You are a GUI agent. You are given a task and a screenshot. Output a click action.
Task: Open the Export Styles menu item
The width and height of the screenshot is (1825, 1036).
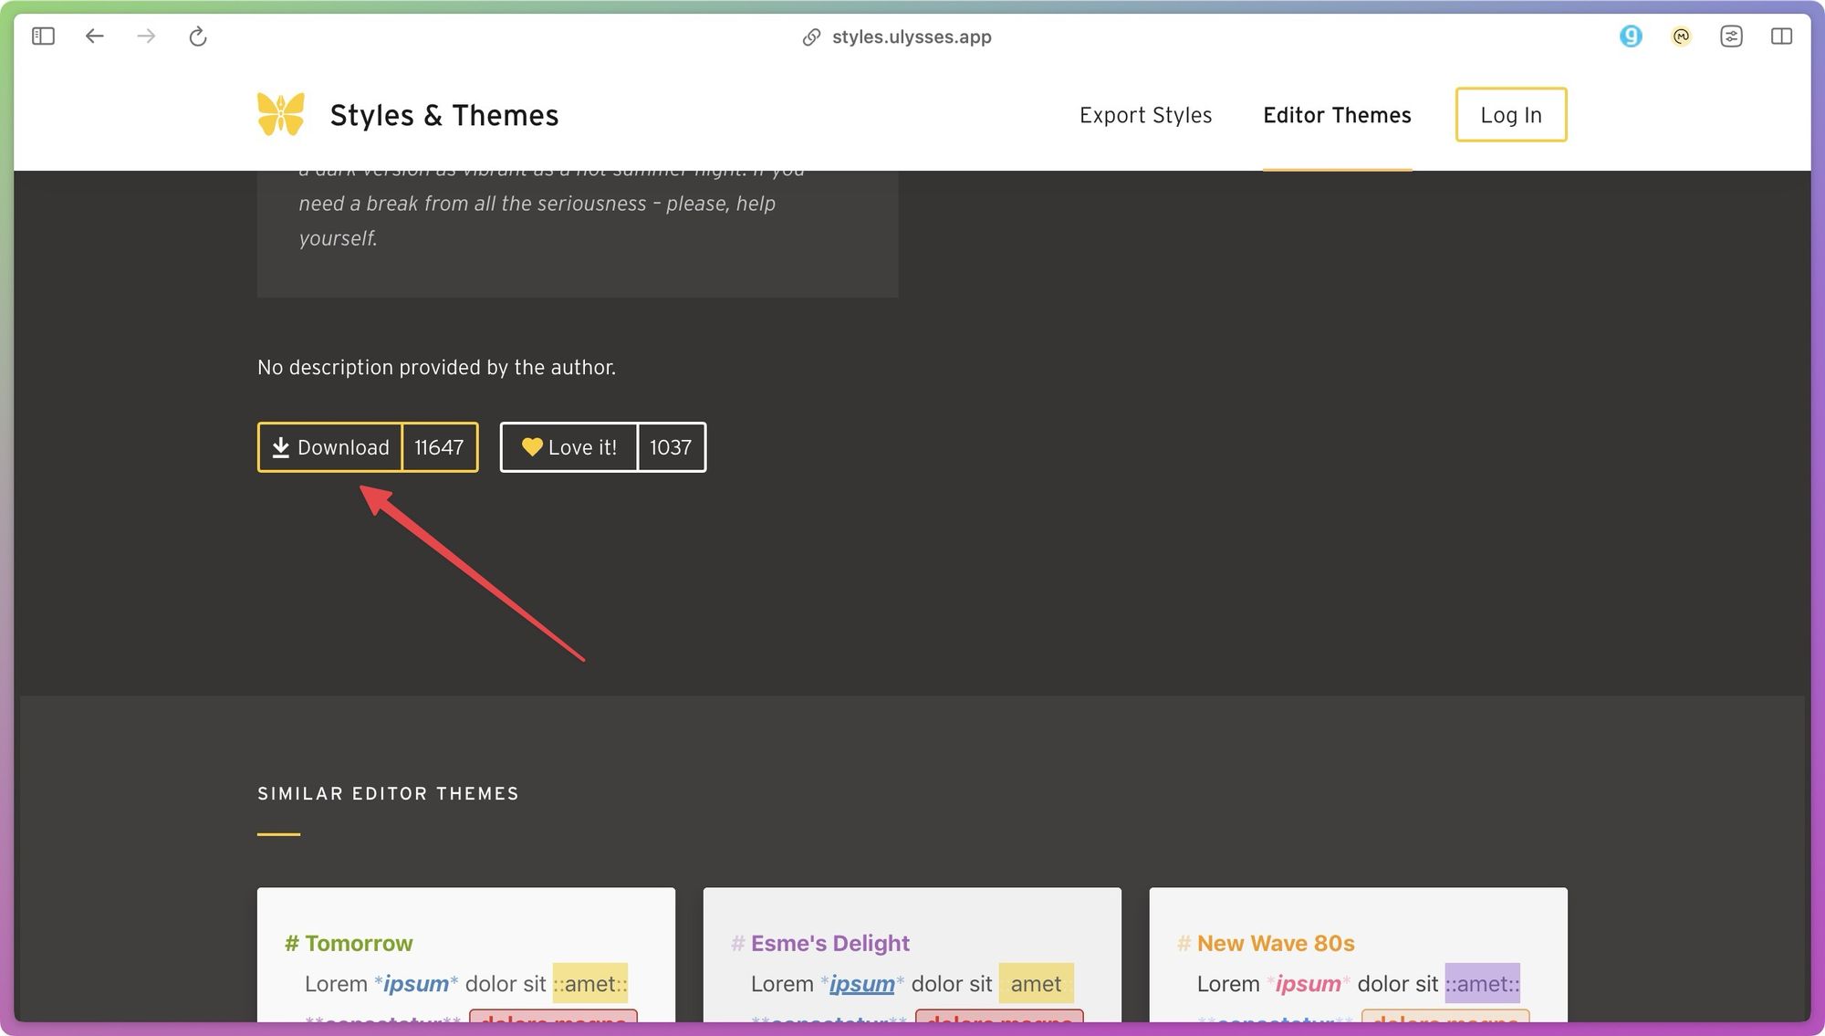coord(1144,114)
